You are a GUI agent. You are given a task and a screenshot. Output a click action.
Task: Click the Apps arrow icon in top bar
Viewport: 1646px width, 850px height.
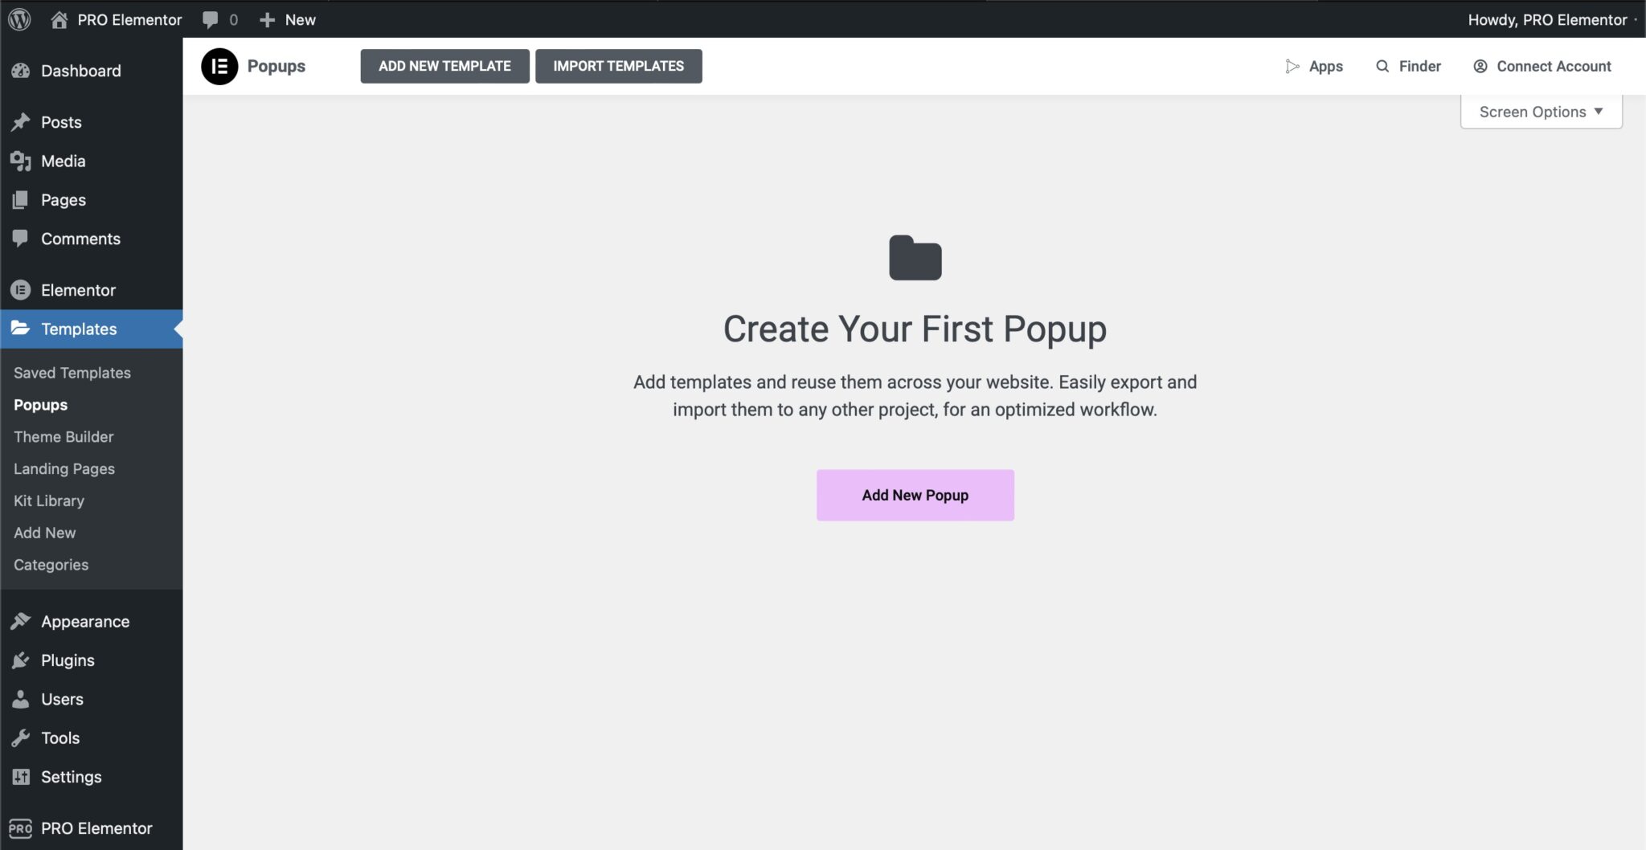coord(1292,67)
